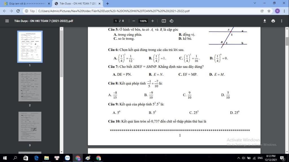Click the thumbnail panel scrollbar's up arrow

pos(62,29)
